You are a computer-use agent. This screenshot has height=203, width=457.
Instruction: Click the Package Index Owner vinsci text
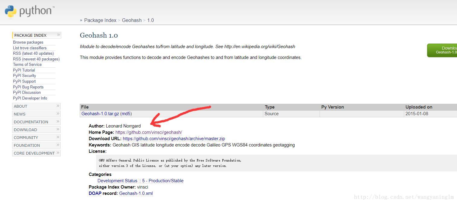click(142, 187)
